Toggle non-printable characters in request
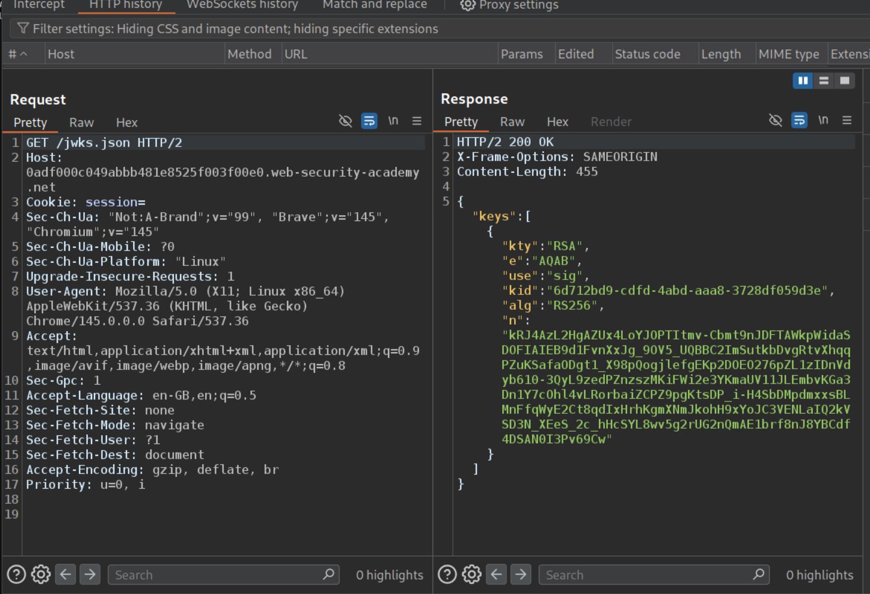870x594 pixels. click(x=393, y=121)
